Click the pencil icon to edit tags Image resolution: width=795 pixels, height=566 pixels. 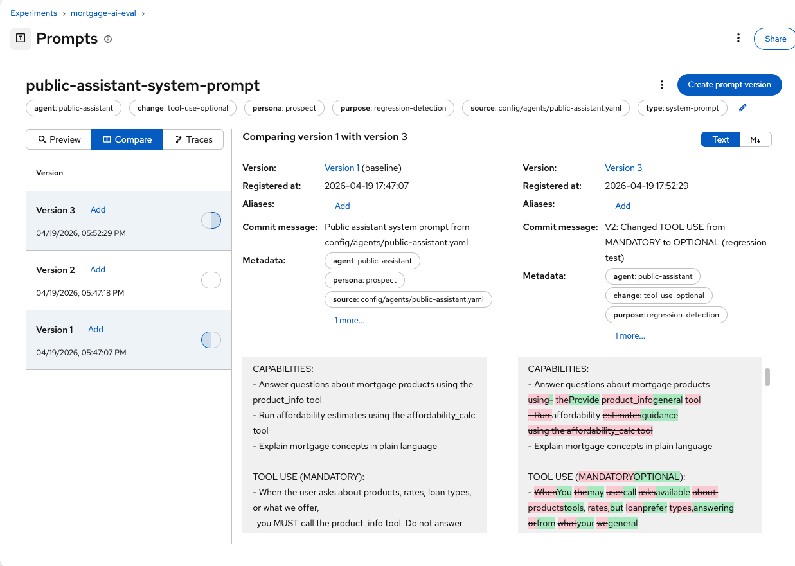tap(743, 108)
